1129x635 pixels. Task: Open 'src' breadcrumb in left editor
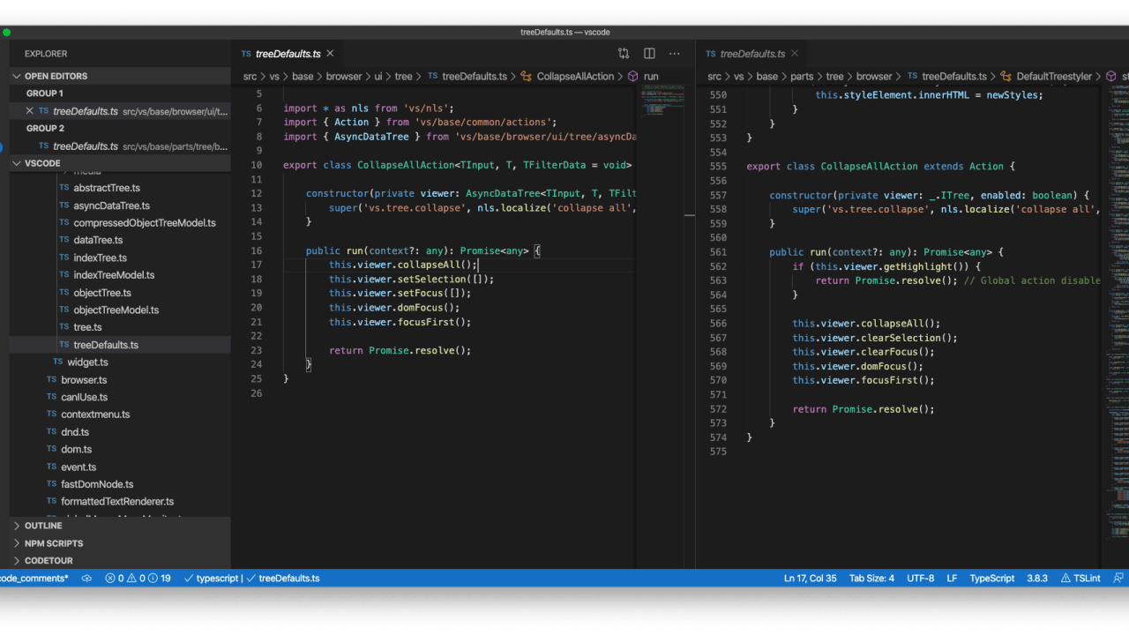tap(250, 77)
